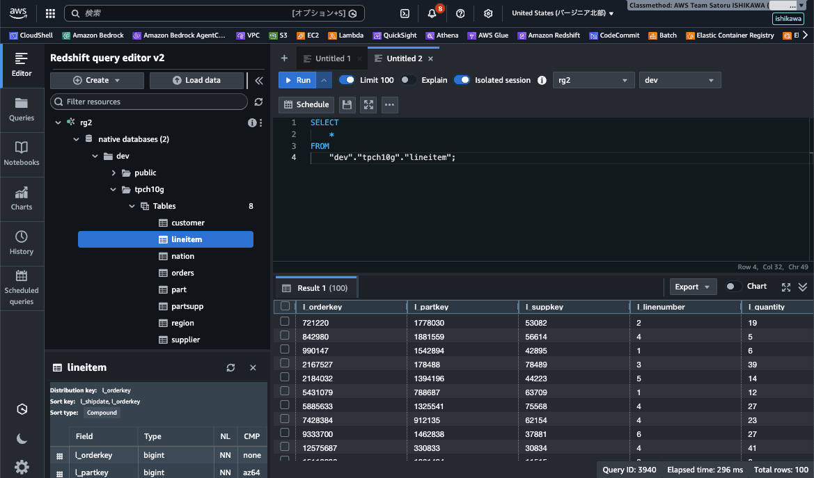
Task: Open the Editor sidebar view
Action: [x=22, y=65]
